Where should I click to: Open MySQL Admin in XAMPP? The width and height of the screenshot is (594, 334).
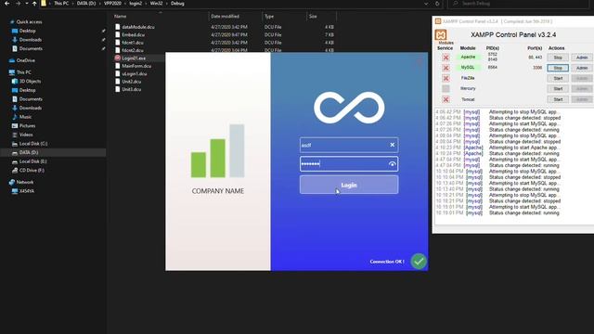click(x=582, y=68)
